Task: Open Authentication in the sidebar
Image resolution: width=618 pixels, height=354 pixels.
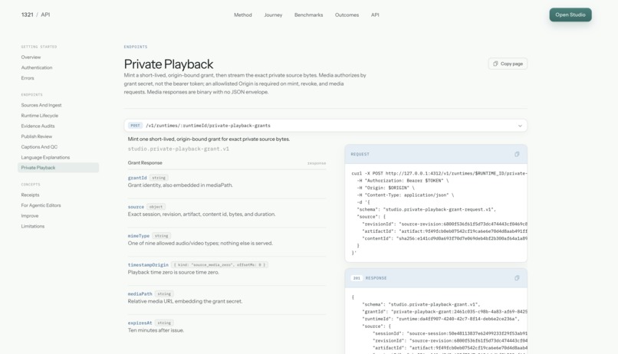Action: coord(37,67)
